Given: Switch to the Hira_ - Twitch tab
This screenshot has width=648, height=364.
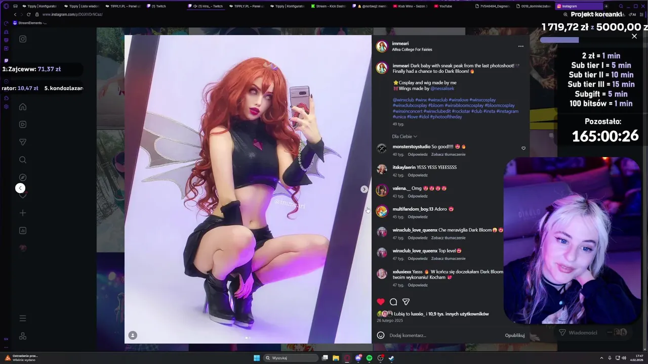Looking at the screenshot, I should [x=207, y=6].
